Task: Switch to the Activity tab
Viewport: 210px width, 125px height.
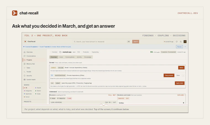Action: [79, 57]
